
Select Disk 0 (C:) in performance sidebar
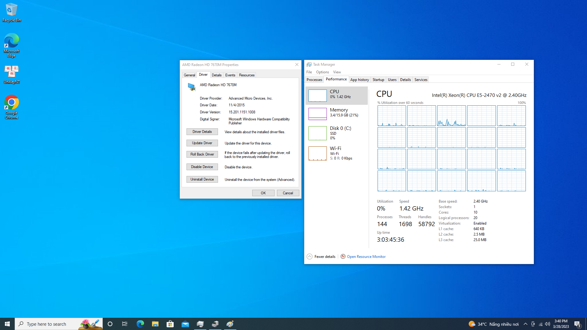[337, 133]
